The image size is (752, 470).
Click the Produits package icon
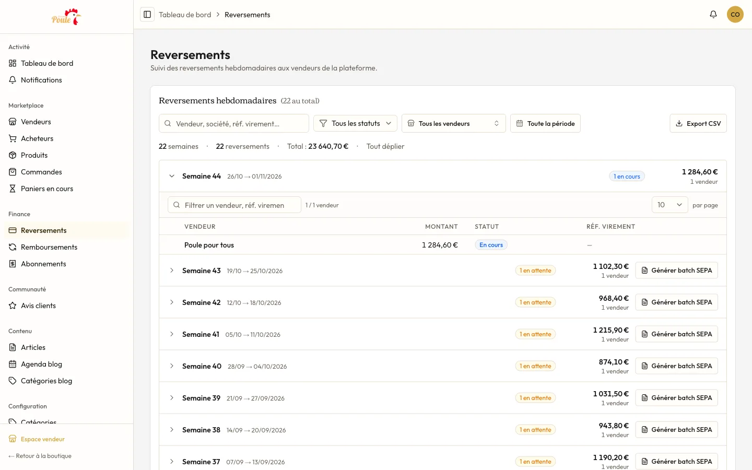13,155
